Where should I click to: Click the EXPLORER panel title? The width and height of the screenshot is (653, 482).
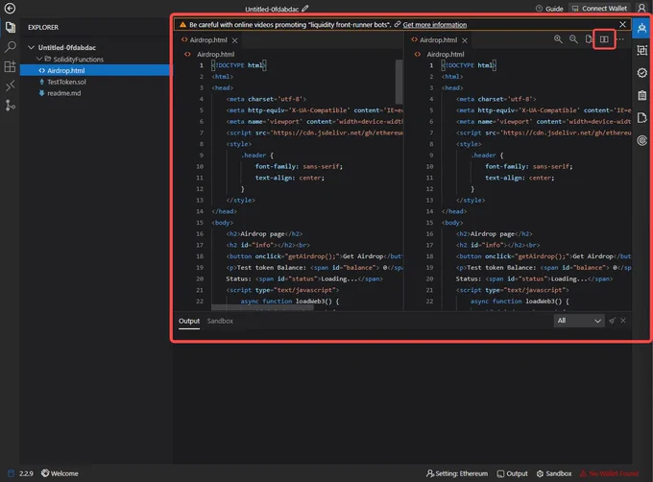[43, 28]
